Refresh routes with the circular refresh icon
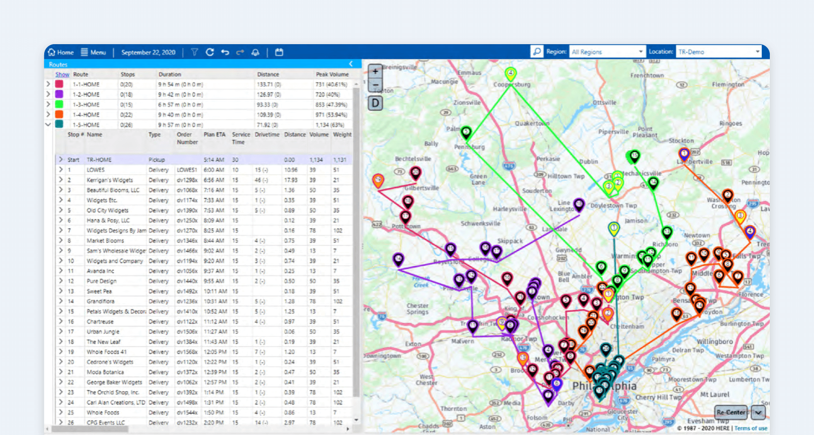Screen dimensions: 814x435 210,52
